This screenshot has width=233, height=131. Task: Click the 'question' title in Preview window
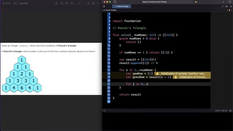[x=24, y=3]
